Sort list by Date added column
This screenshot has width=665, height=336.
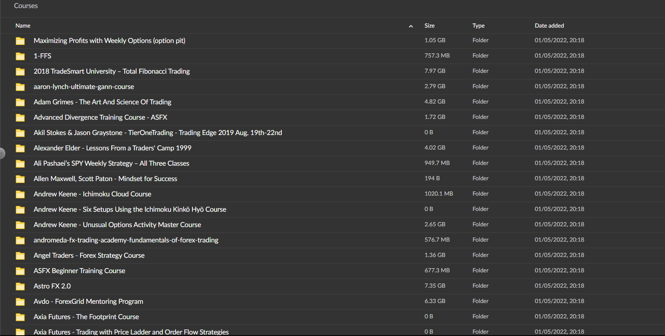[549, 26]
